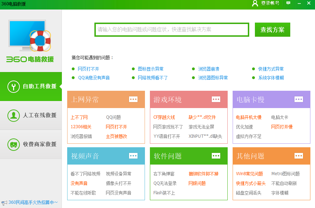This screenshot has height=208, width=315.
Task: Switch to the 人工在线救援 tab
Action: (x=31, y=115)
